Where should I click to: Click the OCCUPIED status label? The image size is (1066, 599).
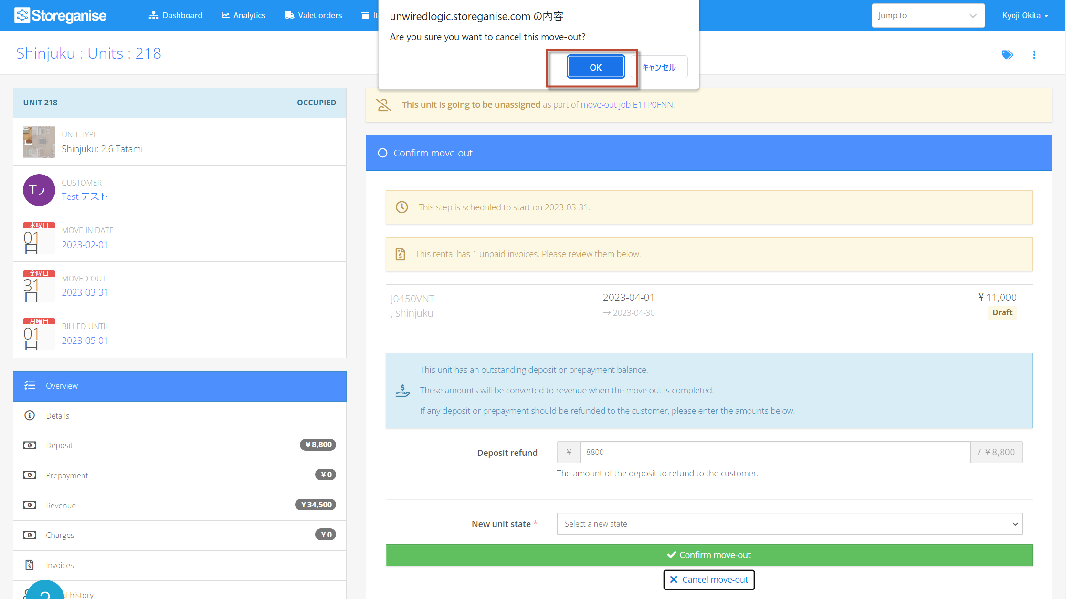(x=317, y=103)
